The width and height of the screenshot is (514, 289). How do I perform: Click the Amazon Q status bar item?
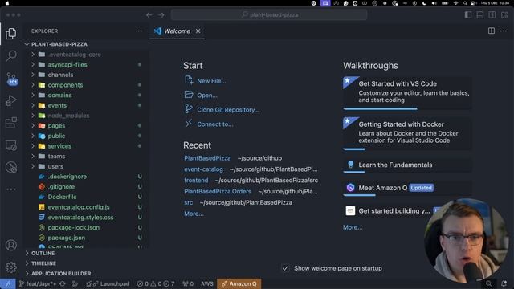(x=239, y=283)
